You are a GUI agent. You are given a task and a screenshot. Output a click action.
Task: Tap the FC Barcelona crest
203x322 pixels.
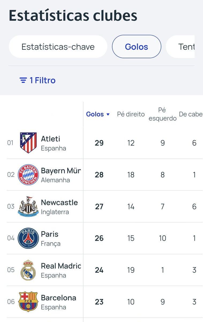click(28, 302)
